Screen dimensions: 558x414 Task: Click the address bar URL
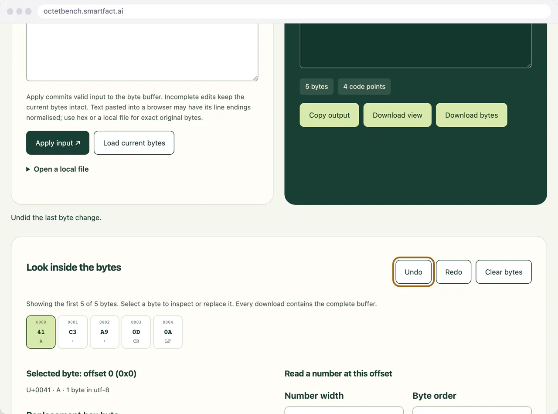tap(83, 11)
